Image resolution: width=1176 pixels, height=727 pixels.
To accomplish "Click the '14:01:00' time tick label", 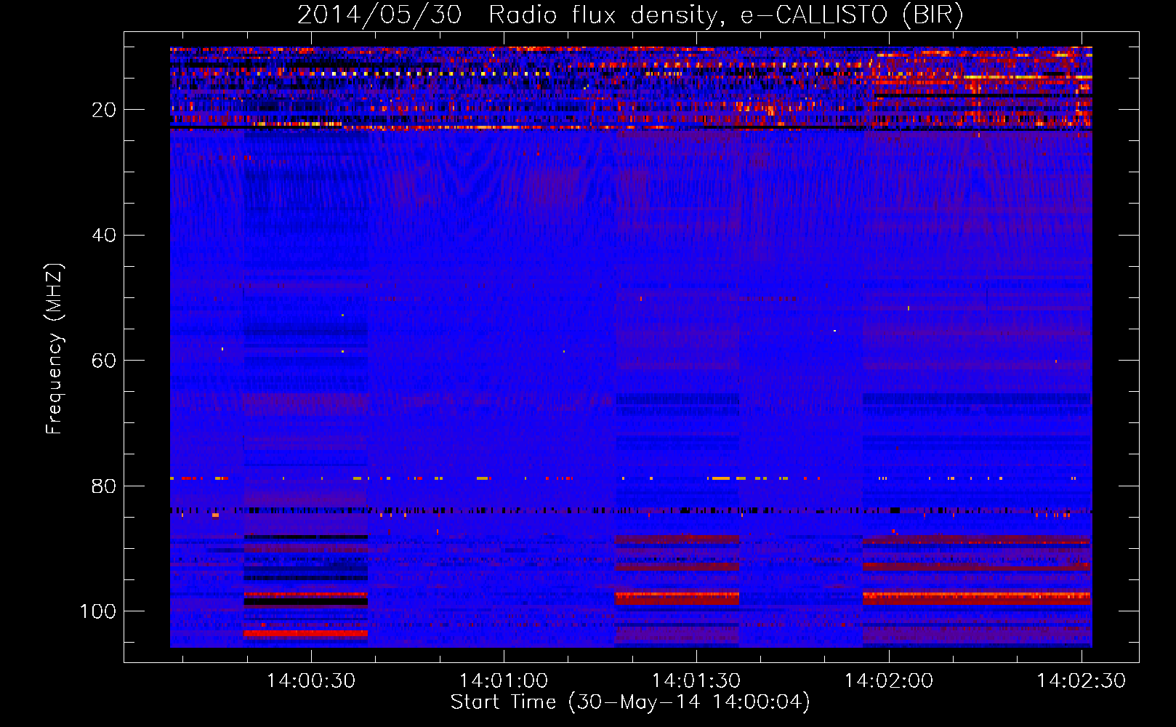I will coord(504,680).
